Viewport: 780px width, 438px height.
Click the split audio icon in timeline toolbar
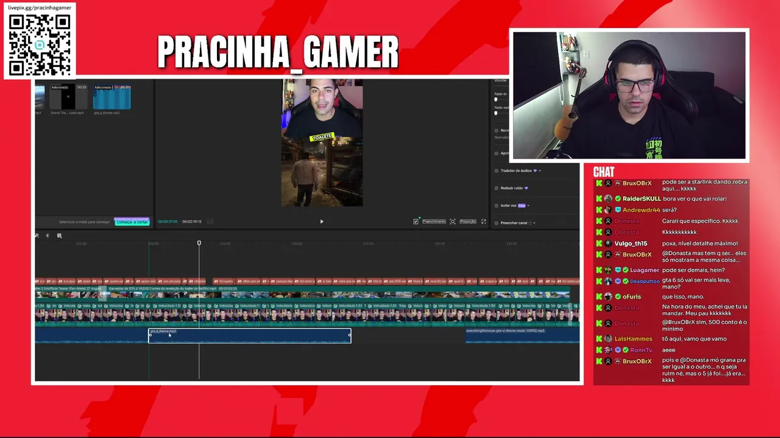click(47, 235)
